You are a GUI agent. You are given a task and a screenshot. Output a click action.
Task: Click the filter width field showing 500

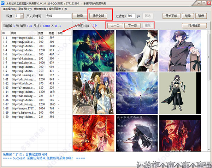[131, 16]
